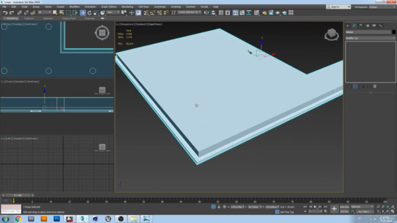
Task: Click the object color swatch in command panel
Action: coord(394,32)
